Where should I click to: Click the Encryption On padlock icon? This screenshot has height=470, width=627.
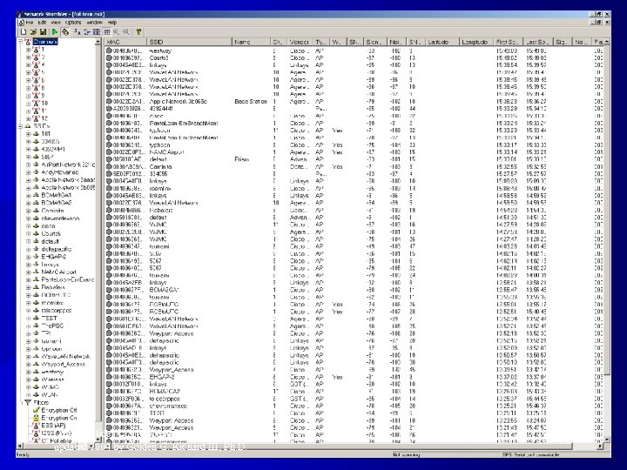pyautogui.click(x=36, y=418)
